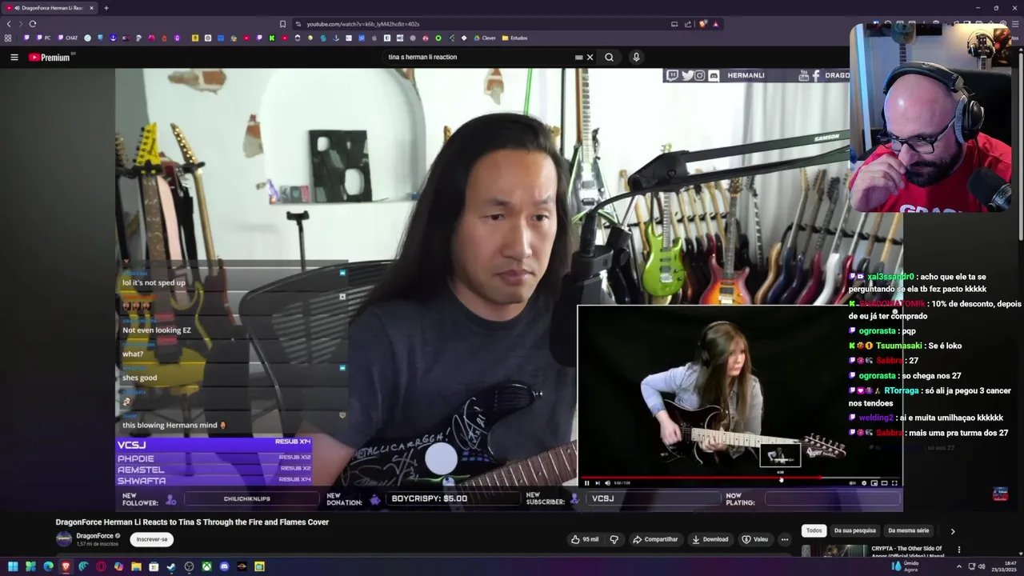This screenshot has height=576, width=1024.
Task: Click the video title text
Action: [x=192, y=522]
